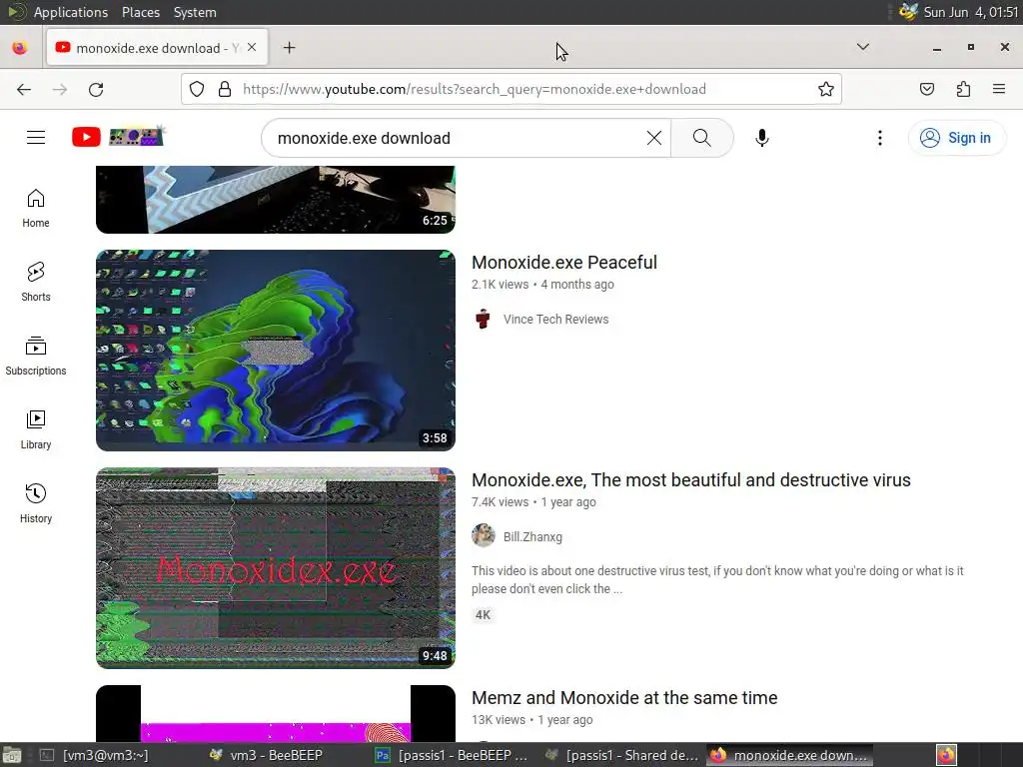Open Home in the sidebar
The height and width of the screenshot is (767, 1023).
coord(36,208)
